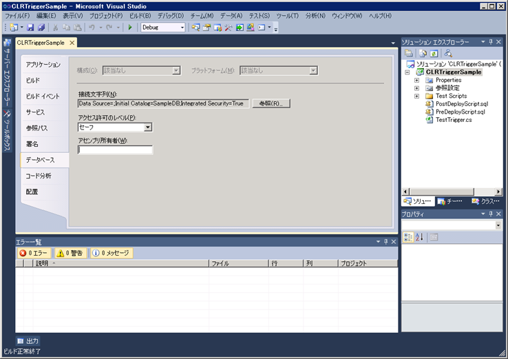Click the Save All toolbar icon
The image size is (508, 359).
(x=41, y=28)
